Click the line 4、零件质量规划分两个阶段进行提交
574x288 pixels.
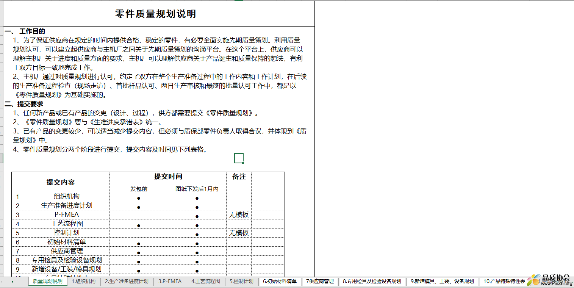point(110,149)
